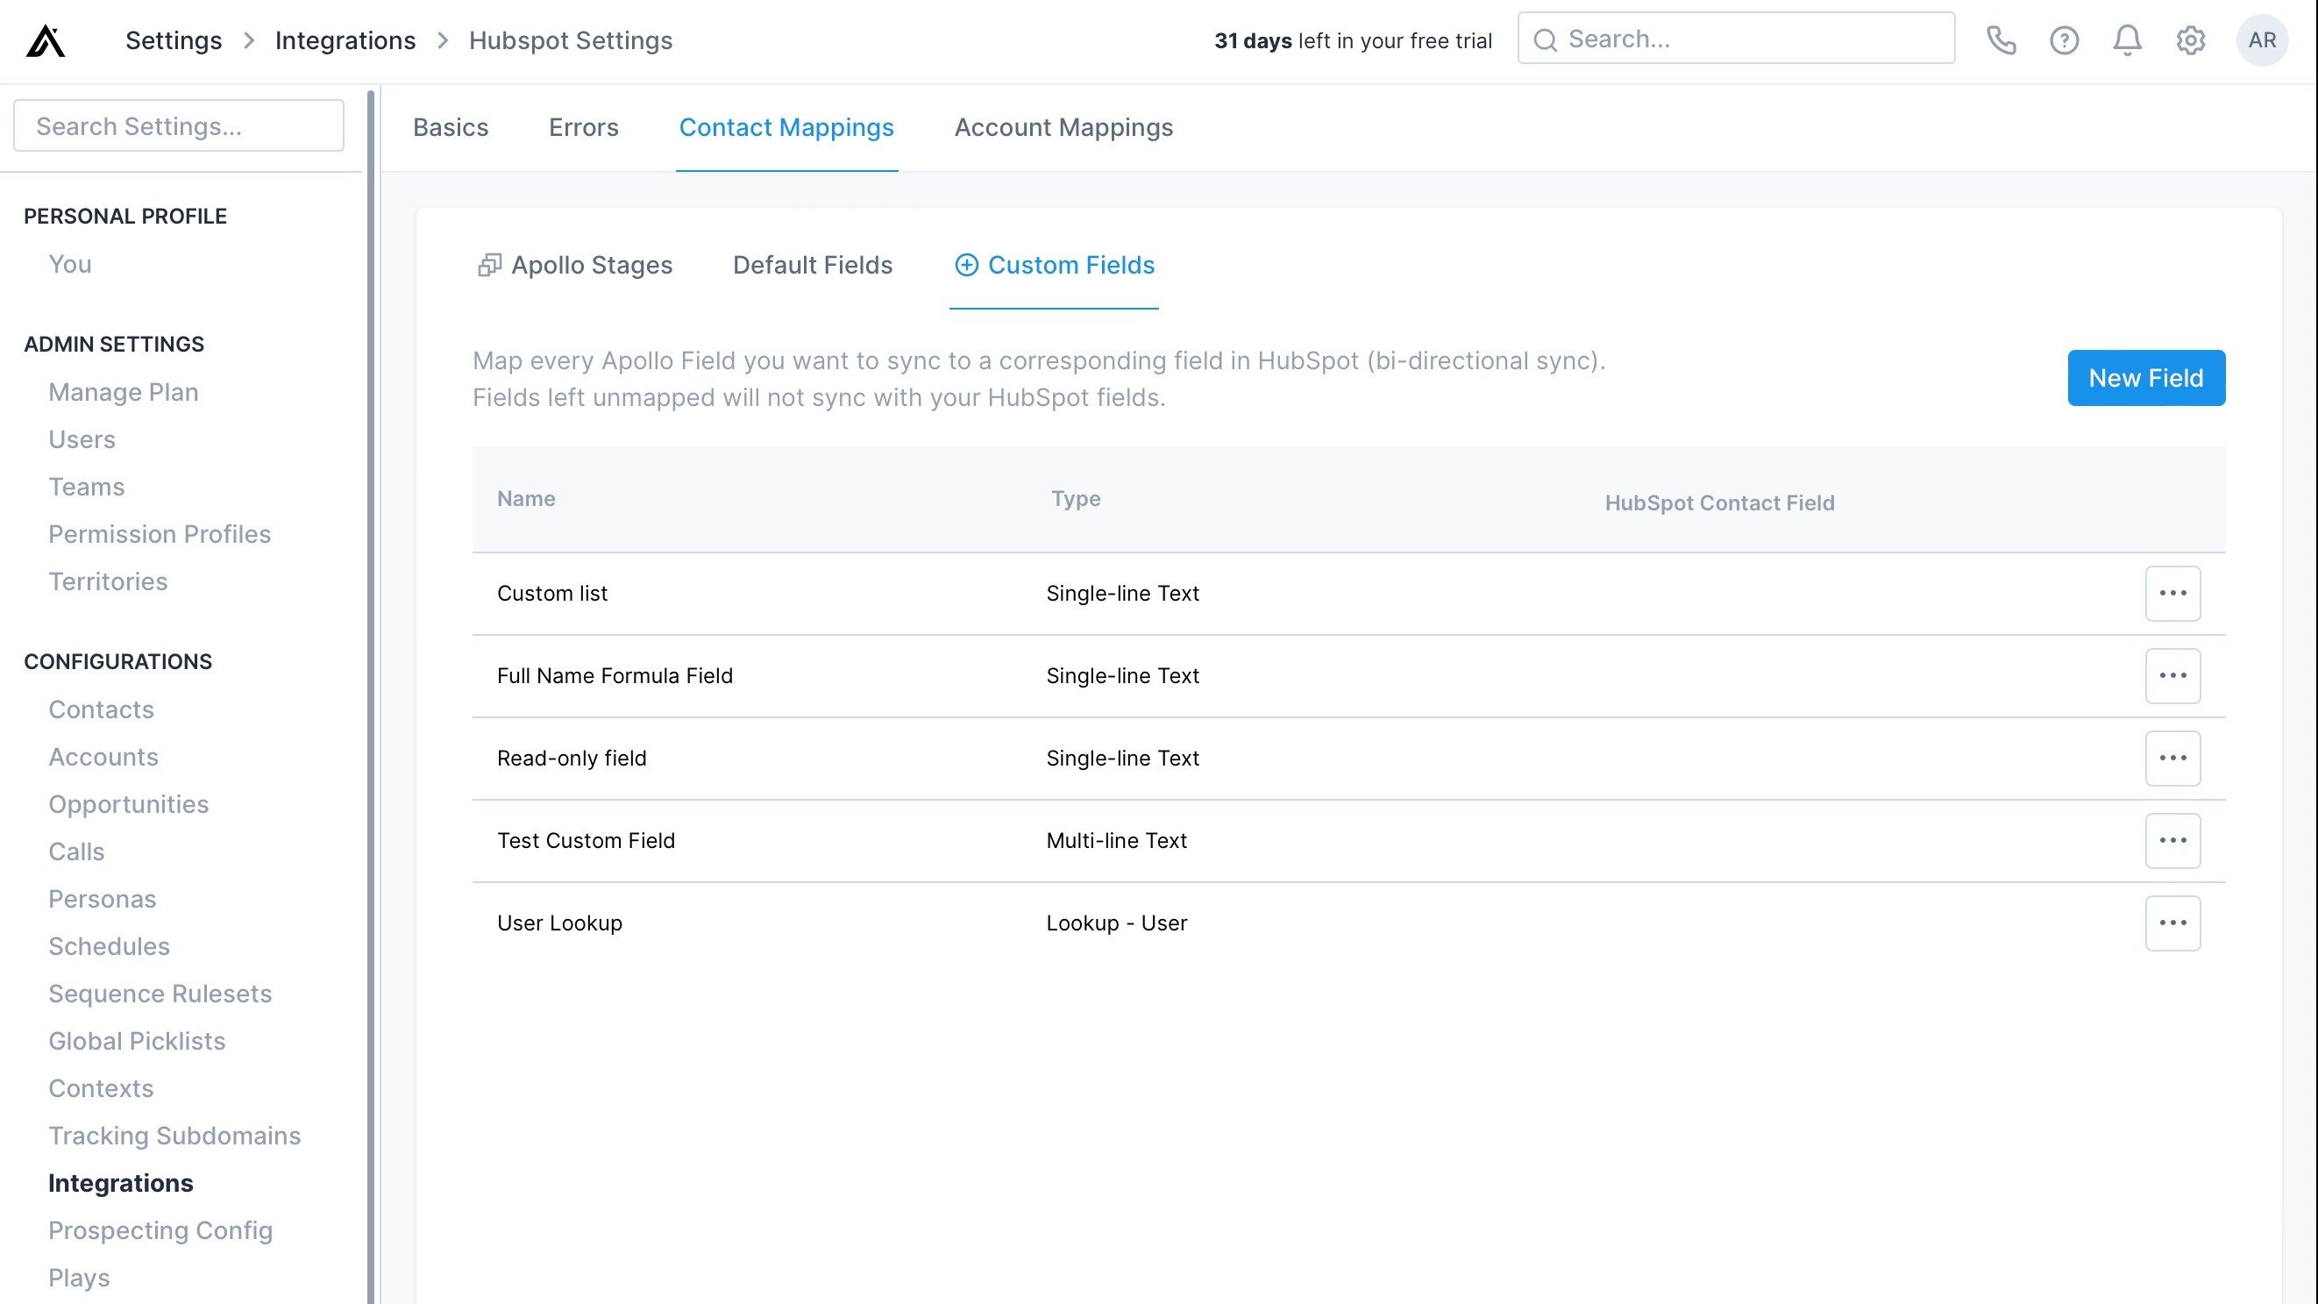Open actions menu for User Lookup row

[x=2173, y=923]
